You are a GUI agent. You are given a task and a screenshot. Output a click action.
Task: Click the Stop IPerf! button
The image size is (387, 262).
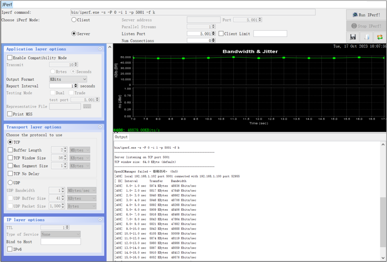pos(366,25)
